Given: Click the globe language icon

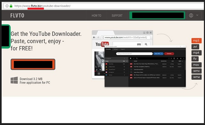Looking at the screenshot, I should click(191, 15).
